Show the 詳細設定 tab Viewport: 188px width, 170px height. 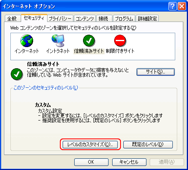(147, 18)
